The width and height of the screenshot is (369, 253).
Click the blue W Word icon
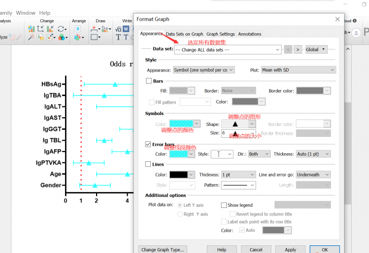coord(126,29)
